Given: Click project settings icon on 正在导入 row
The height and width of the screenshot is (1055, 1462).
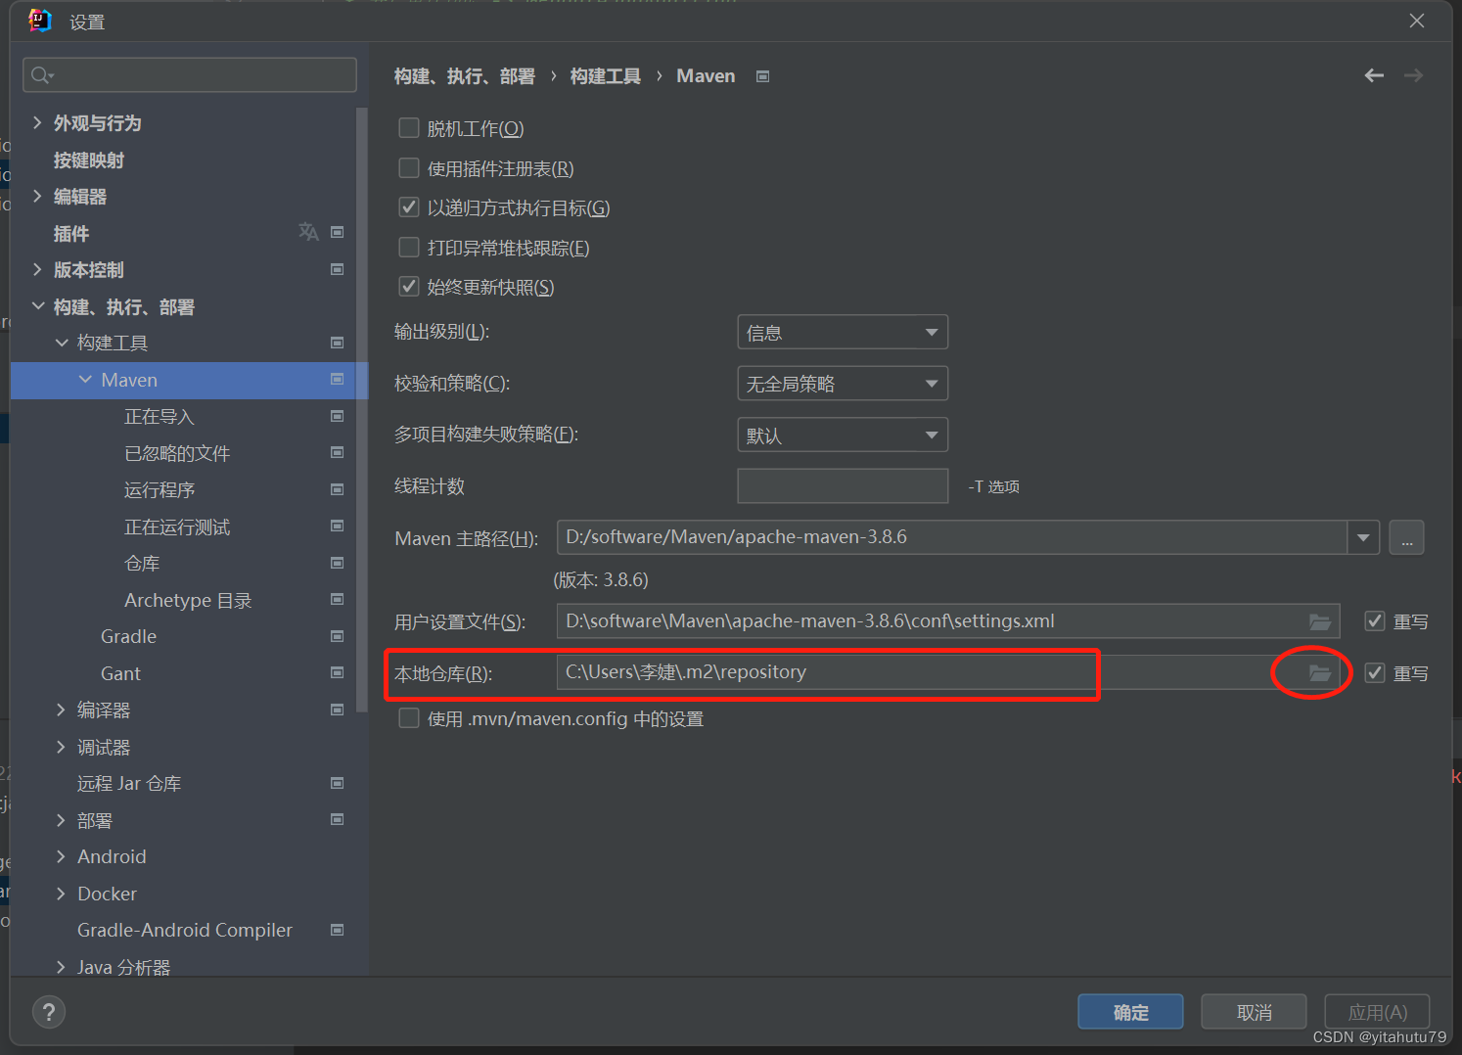Looking at the screenshot, I should pyautogui.click(x=338, y=416).
